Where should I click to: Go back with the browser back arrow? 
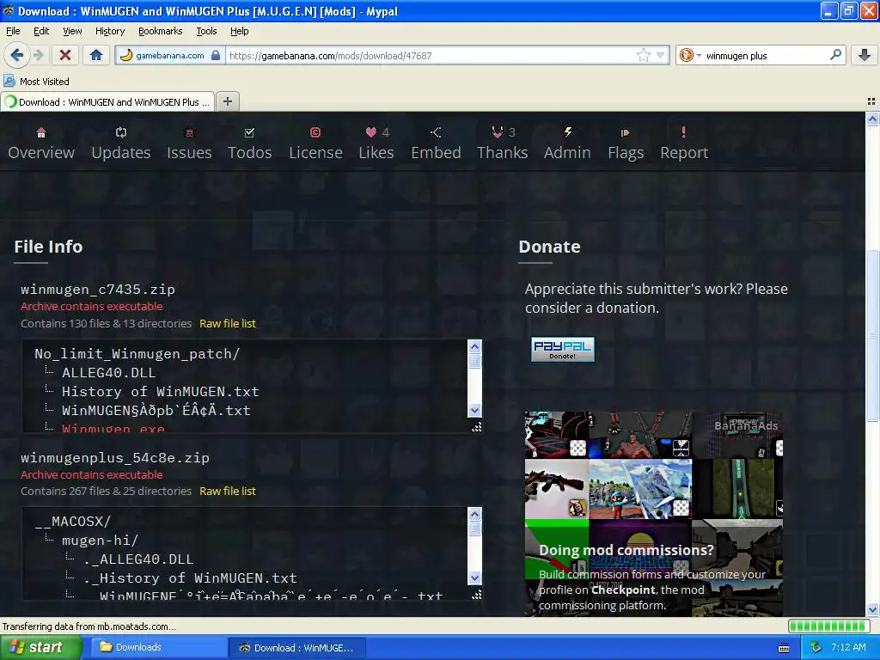(17, 55)
